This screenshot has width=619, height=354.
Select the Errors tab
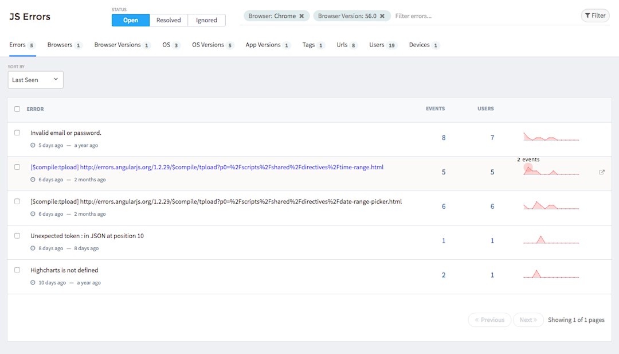click(22, 45)
